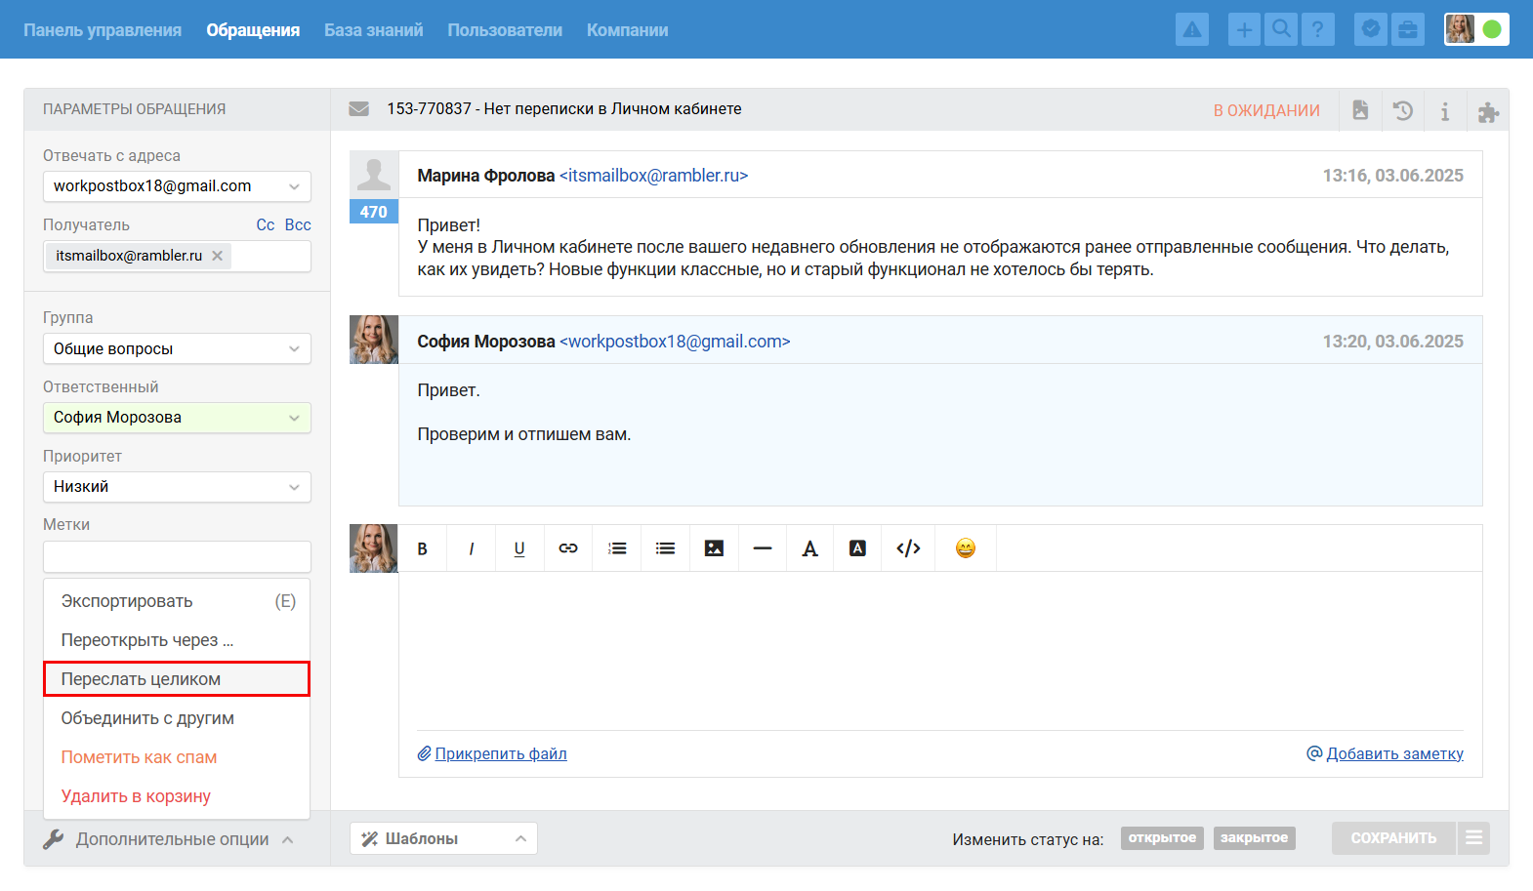1533x891 pixels.
Task: Open the emoji picker in the editor
Action: coord(965,548)
